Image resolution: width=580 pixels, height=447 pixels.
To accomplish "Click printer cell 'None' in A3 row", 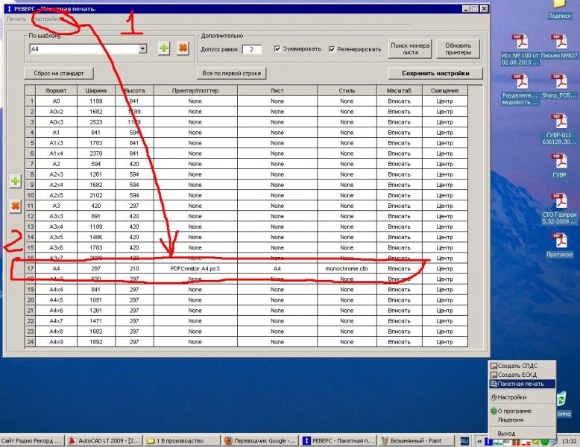I will 195,206.
